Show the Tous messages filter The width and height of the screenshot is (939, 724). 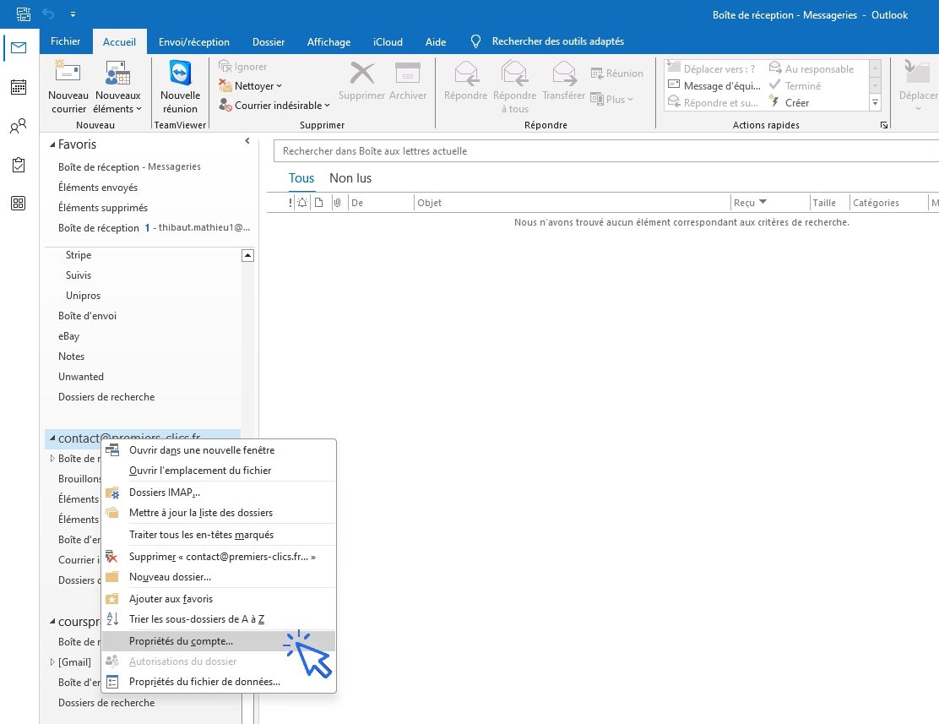pos(301,178)
